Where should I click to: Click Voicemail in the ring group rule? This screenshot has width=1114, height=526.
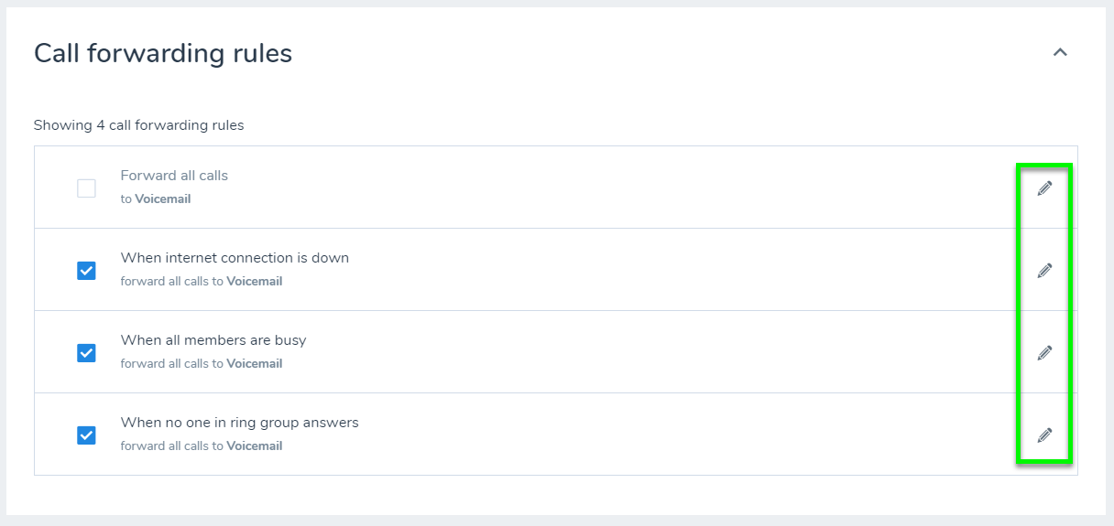255,446
